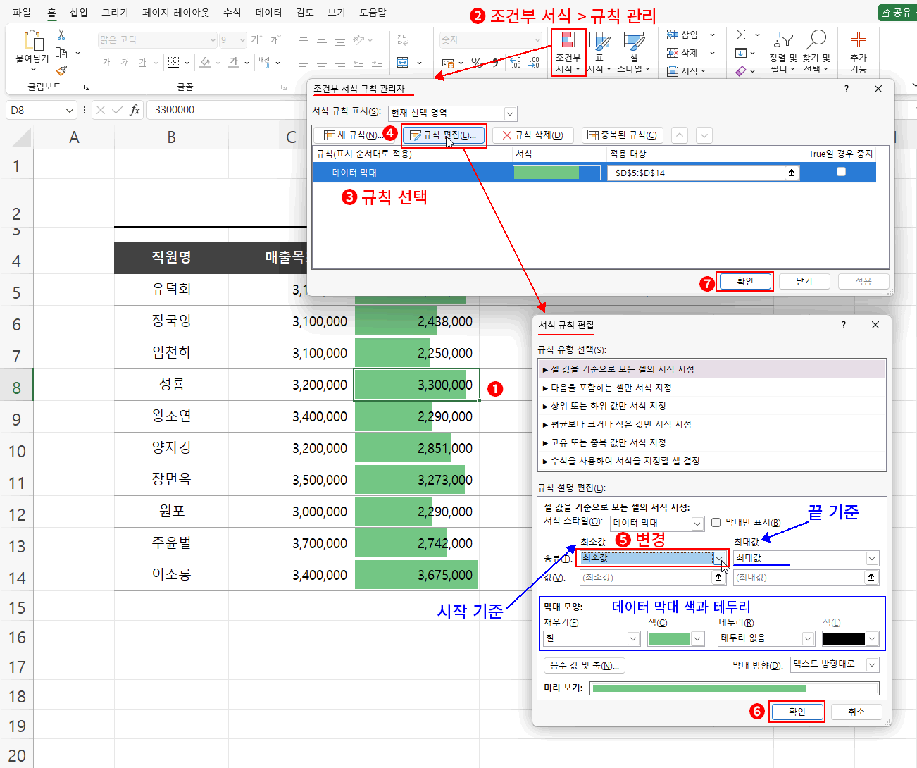
Task: Move rule up with the up arrow icon
Action: [680, 135]
